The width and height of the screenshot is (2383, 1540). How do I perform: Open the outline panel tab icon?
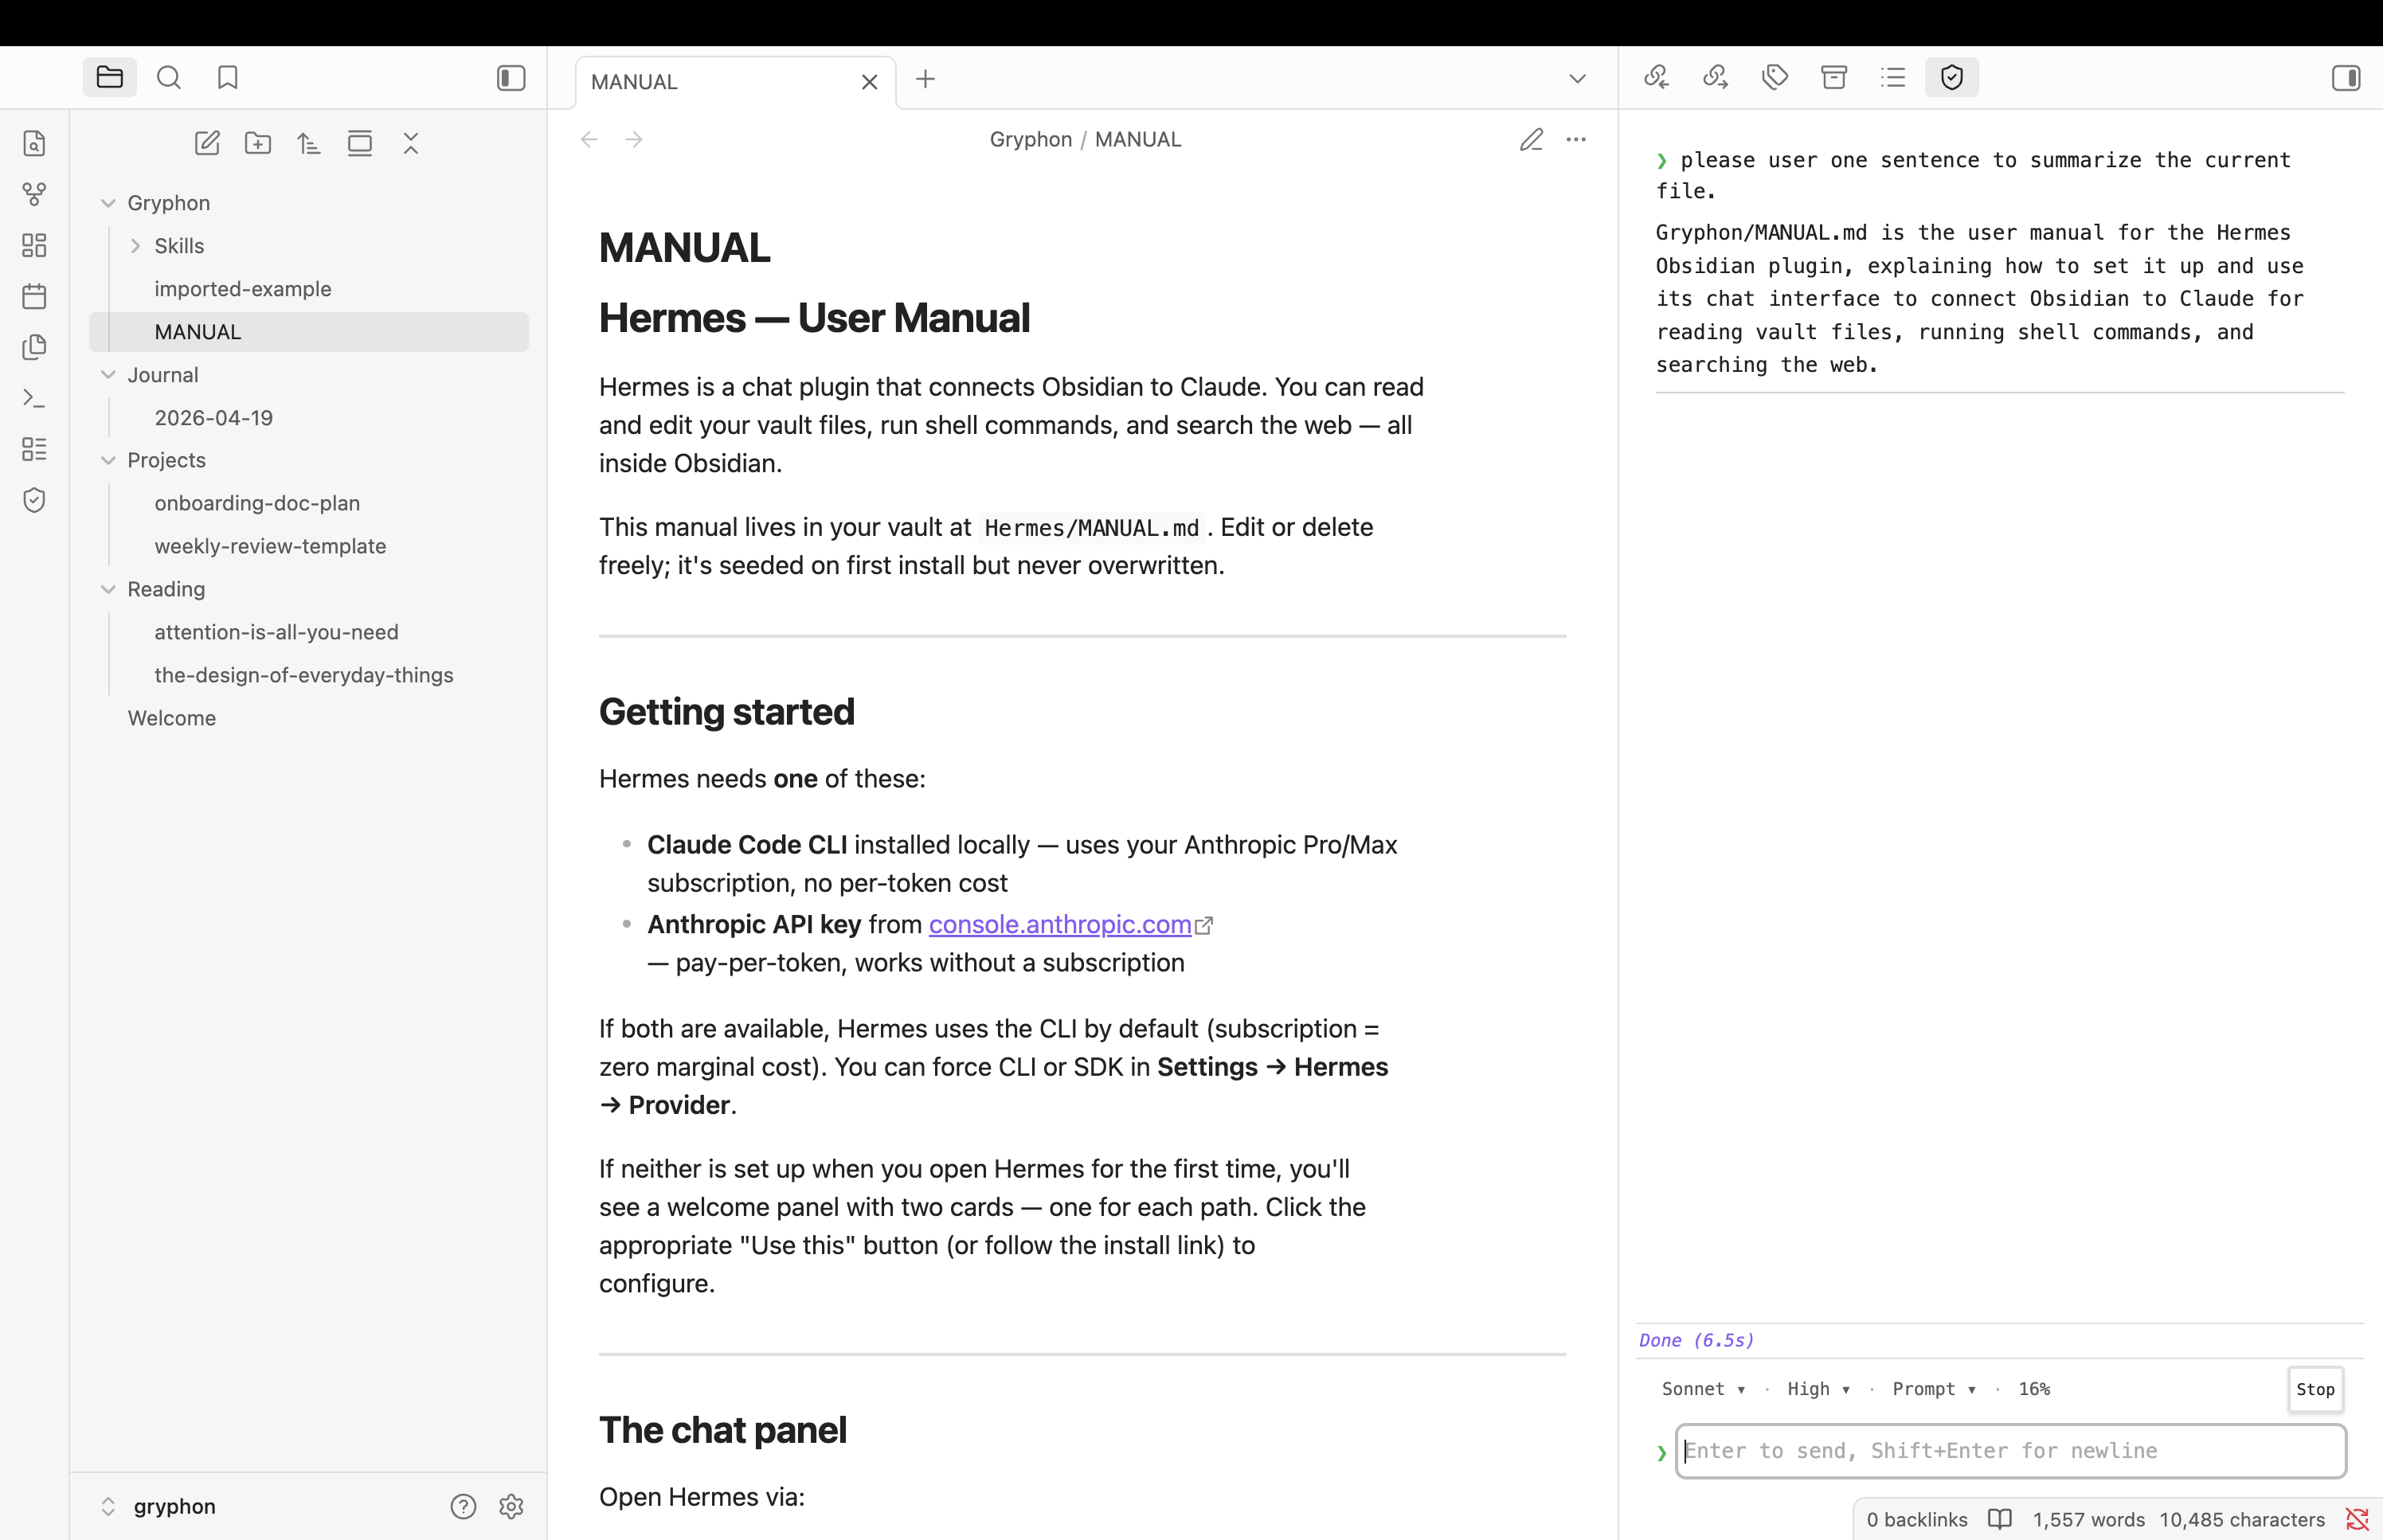pyautogui.click(x=1893, y=78)
